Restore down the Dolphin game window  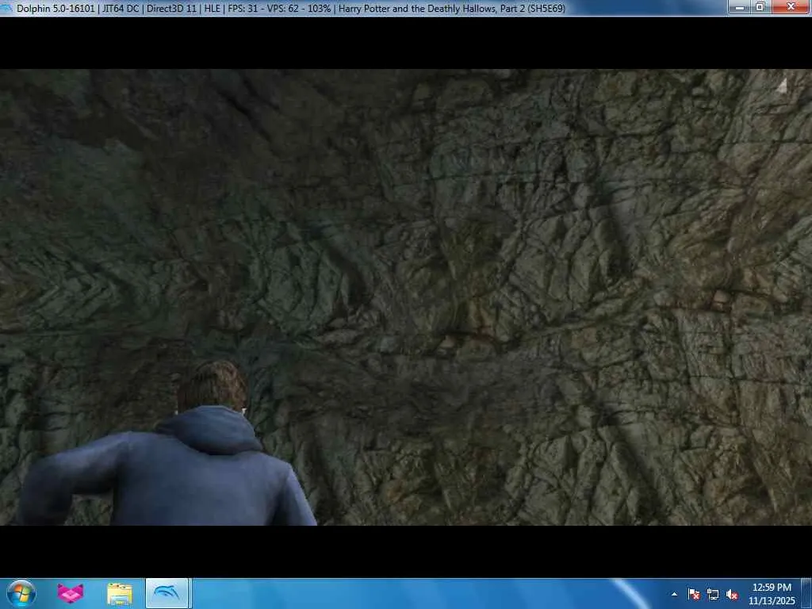(760, 7)
